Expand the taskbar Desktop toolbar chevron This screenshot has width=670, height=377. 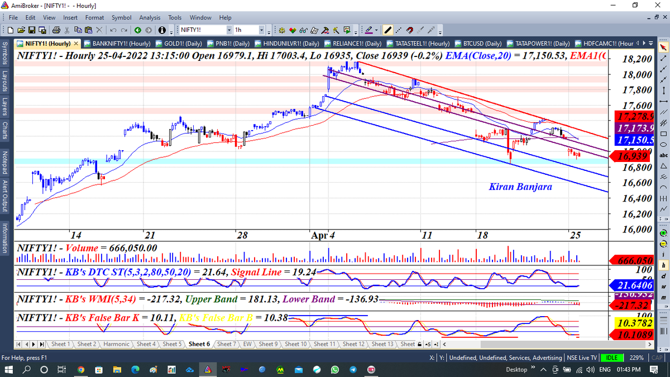point(533,369)
